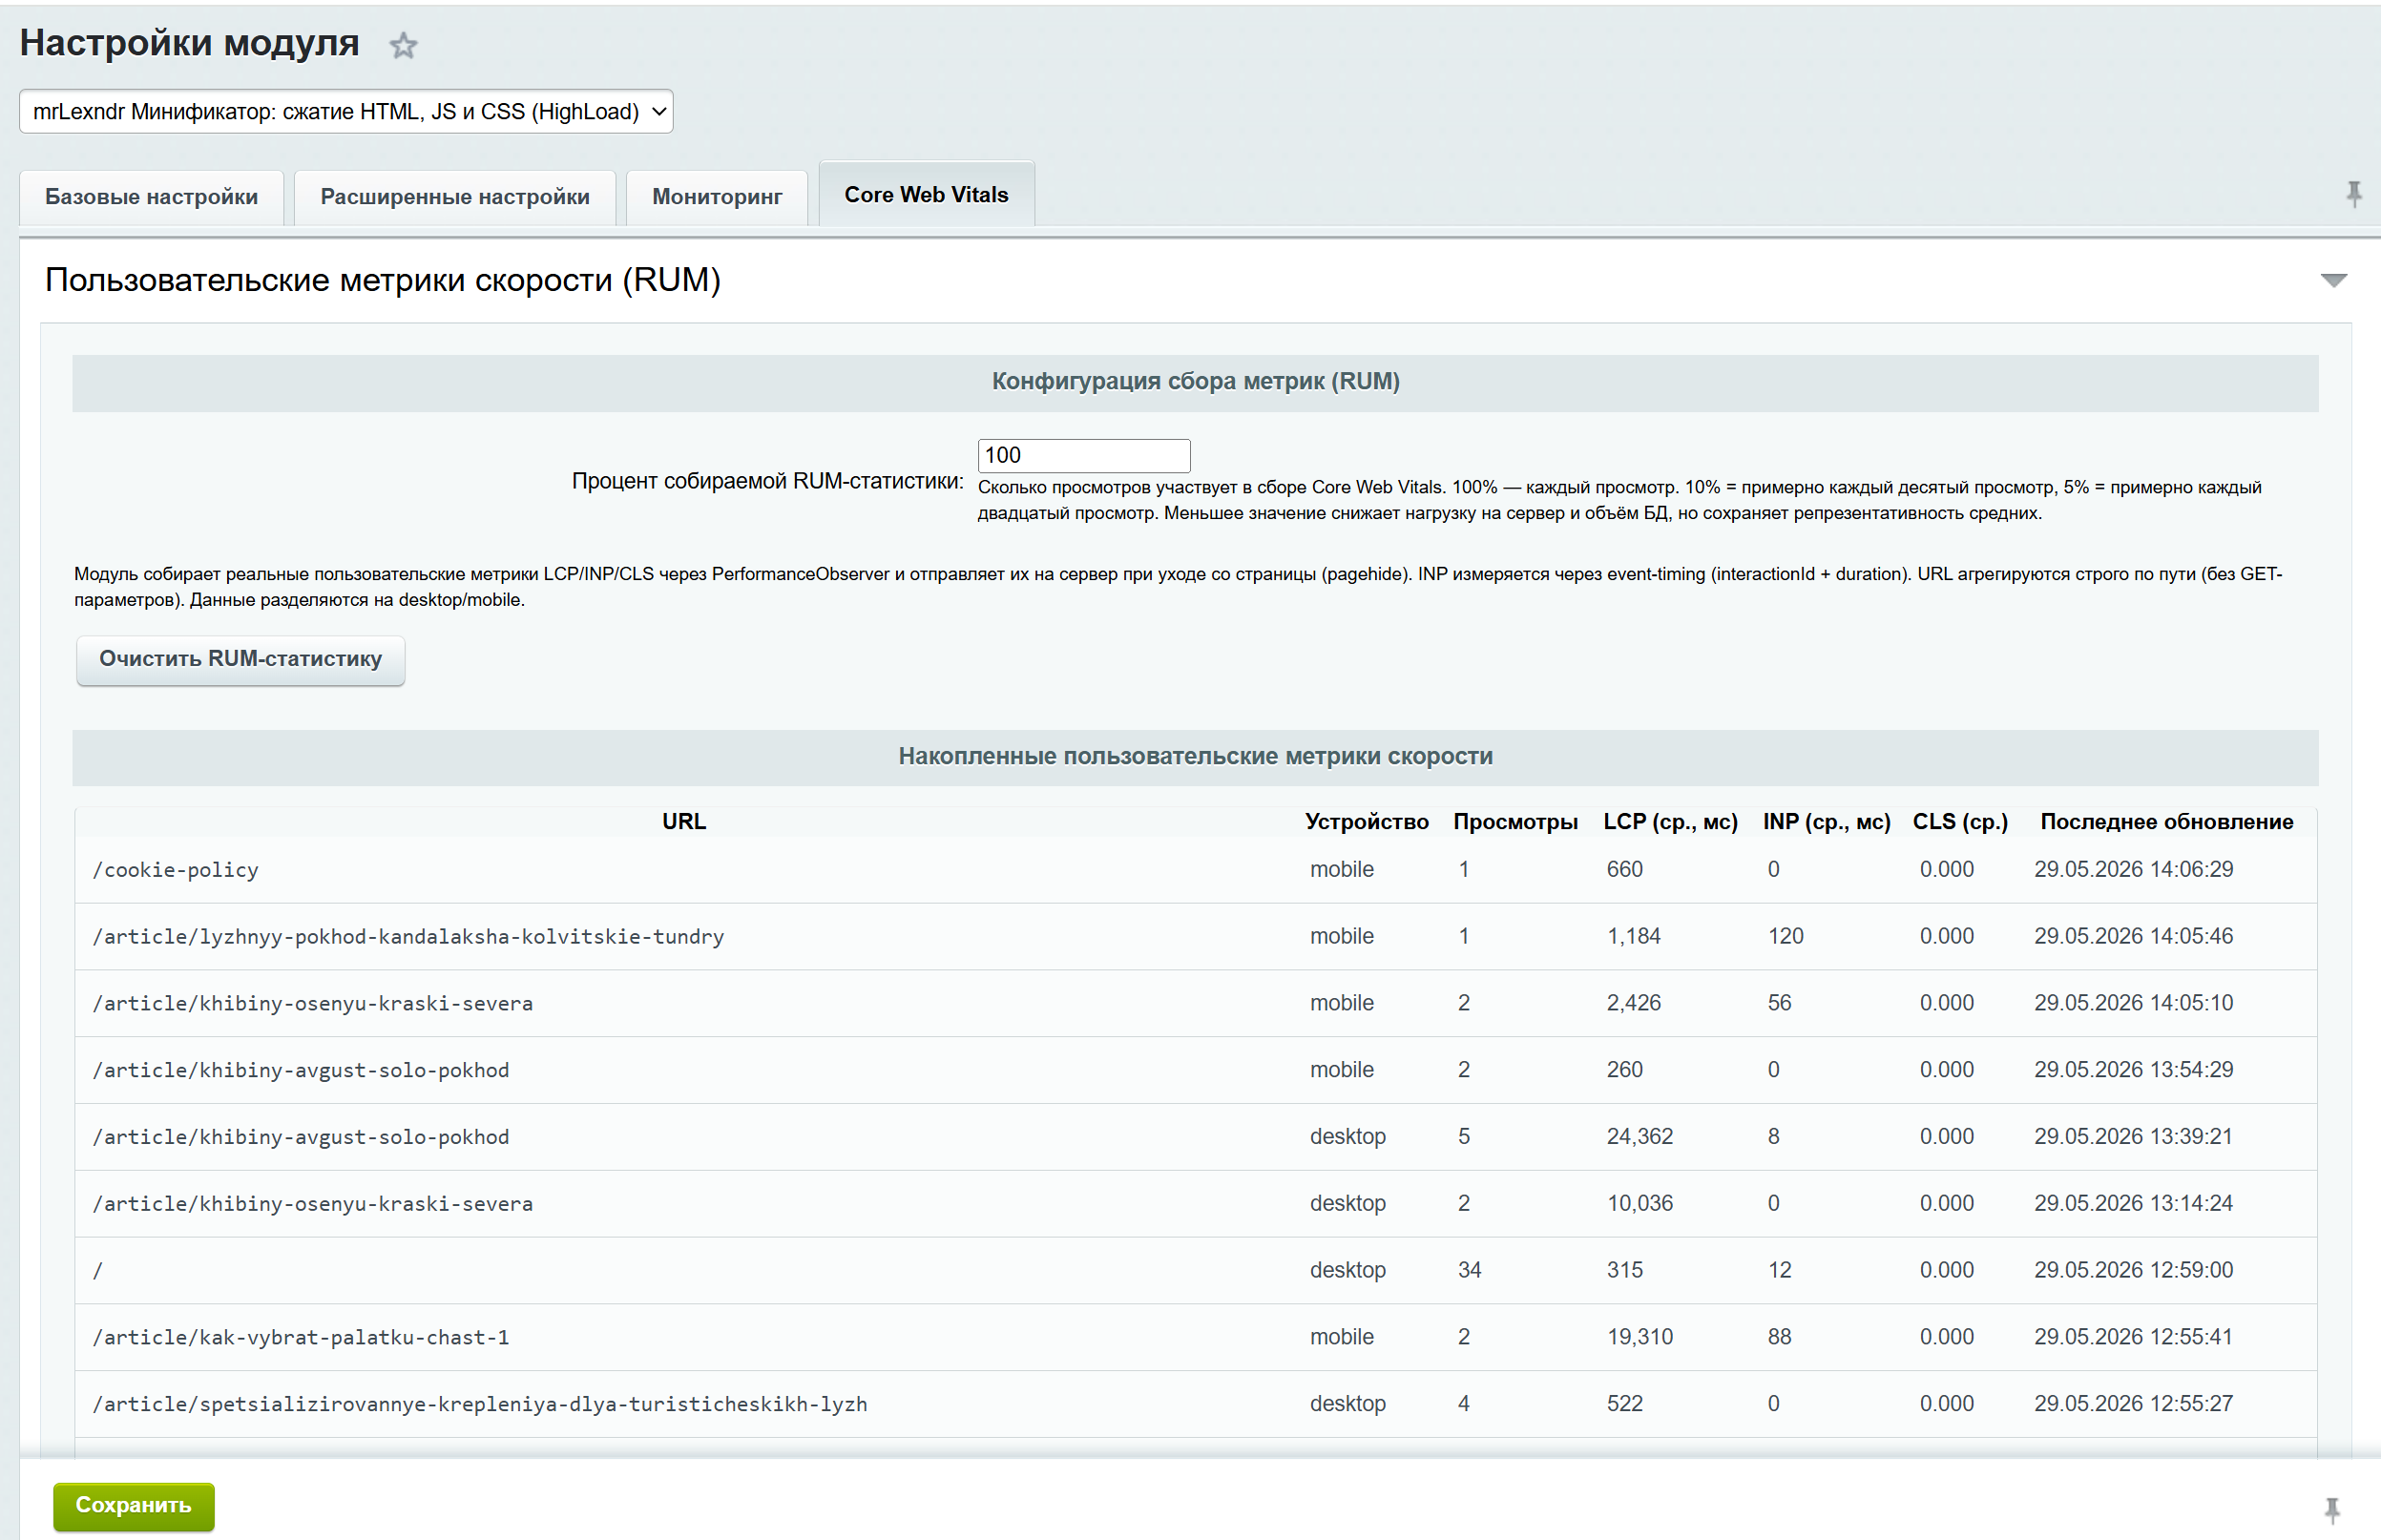Select the root "/" URL row
The width and height of the screenshot is (2381, 1540).
point(1195,1271)
